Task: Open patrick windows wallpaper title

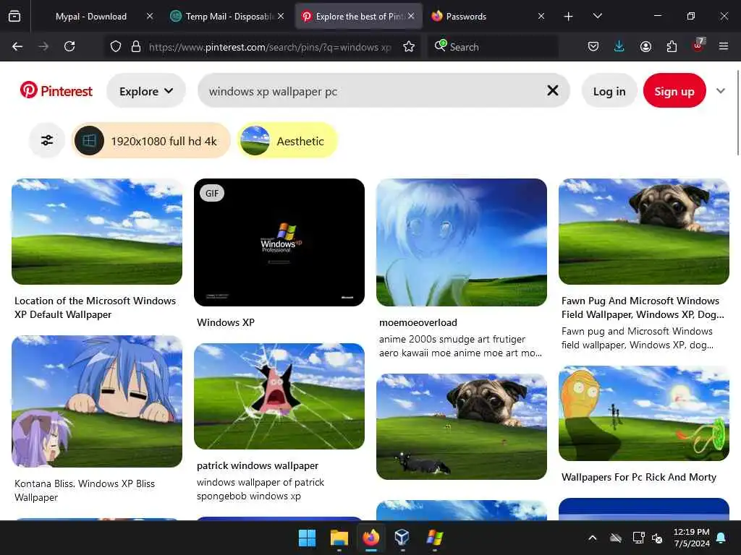Action: tap(258, 465)
